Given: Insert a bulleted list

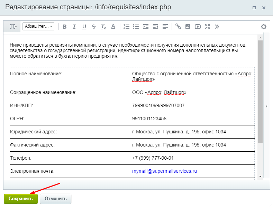Looking at the screenshot, I should click(136, 27).
